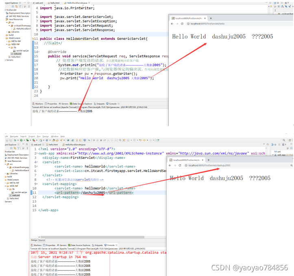Select hello.html in upper Project Explorer
The width and height of the screenshot is (294, 276).
pos(15,57)
